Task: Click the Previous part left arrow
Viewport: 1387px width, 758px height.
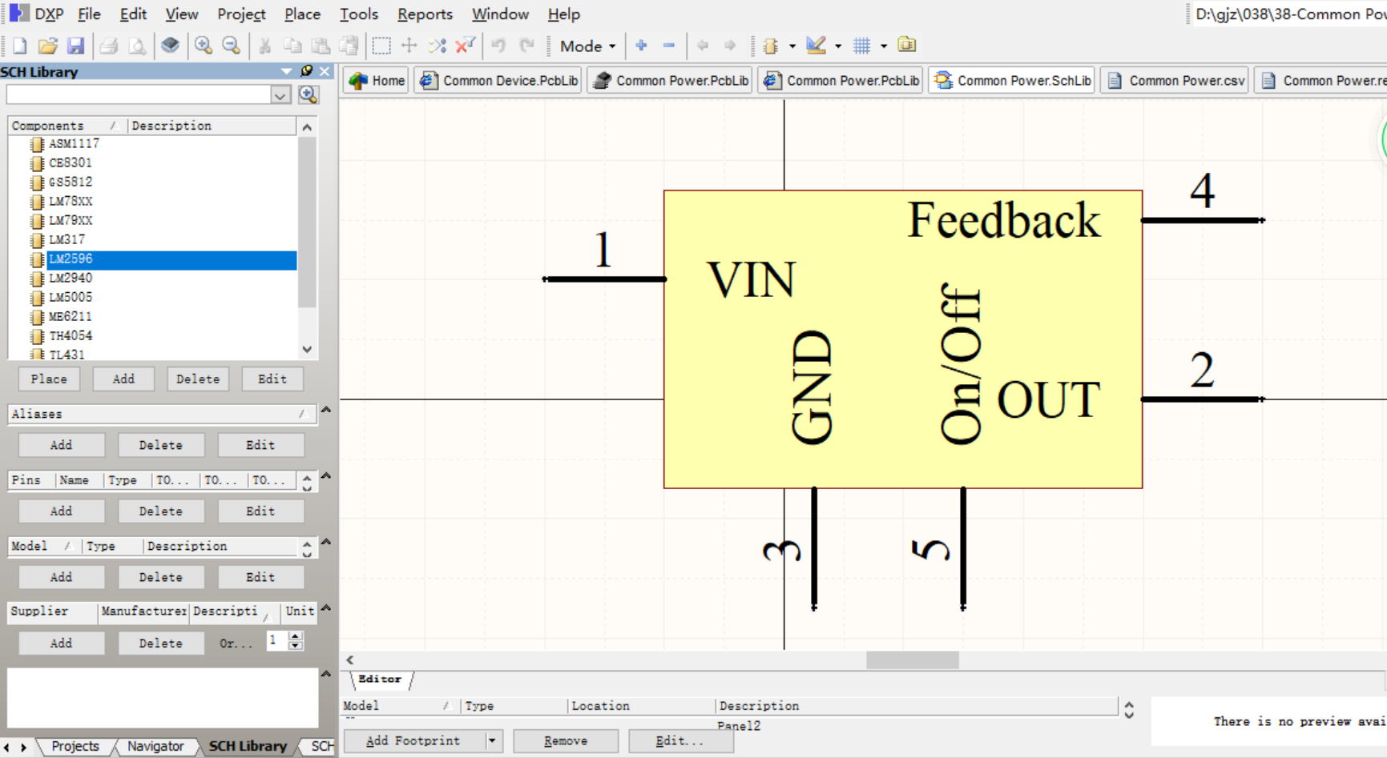Action: click(x=703, y=46)
